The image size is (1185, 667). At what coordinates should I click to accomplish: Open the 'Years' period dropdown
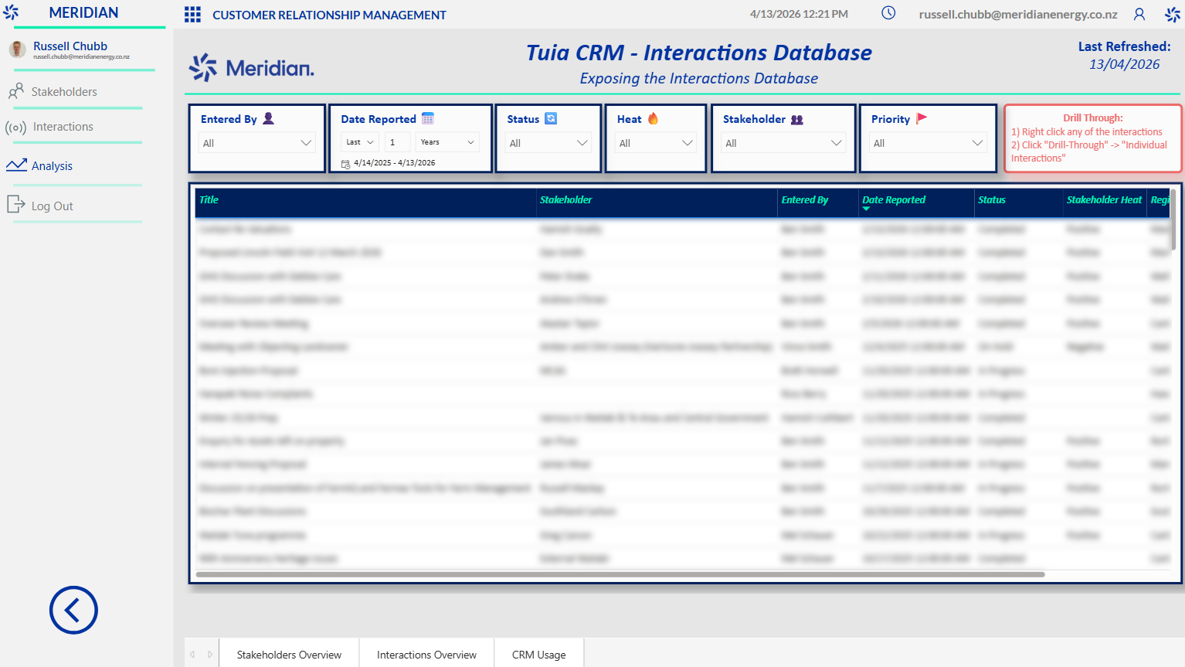coord(447,142)
